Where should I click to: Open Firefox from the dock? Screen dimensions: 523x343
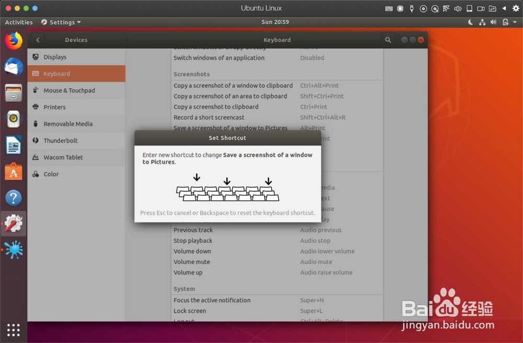coord(14,41)
